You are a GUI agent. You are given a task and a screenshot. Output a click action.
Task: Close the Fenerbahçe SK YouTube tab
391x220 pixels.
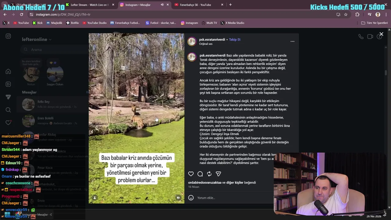(x=222, y=5)
